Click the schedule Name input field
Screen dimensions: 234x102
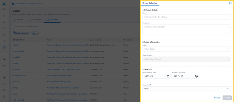pyautogui.click(x=187, y=17)
